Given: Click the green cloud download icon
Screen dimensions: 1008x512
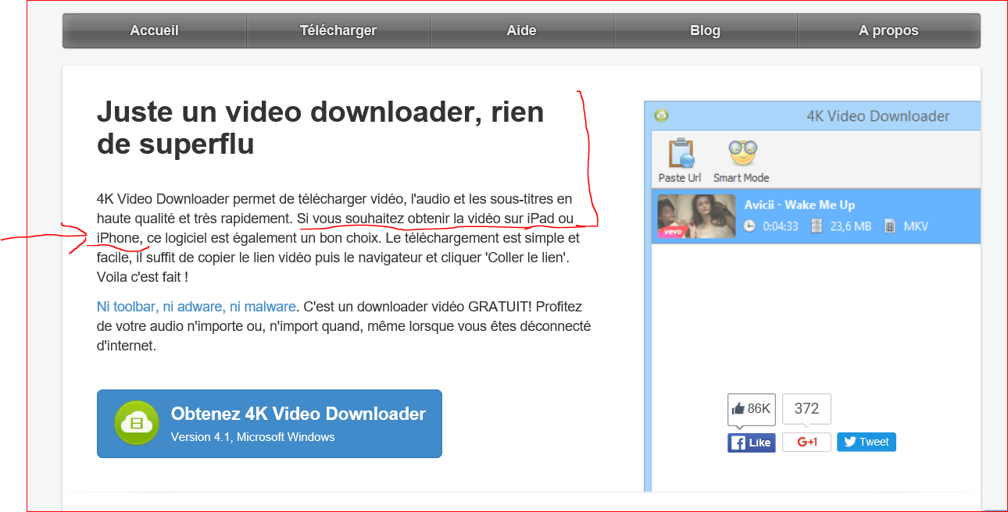Looking at the screenshot, I should point(137,423).
